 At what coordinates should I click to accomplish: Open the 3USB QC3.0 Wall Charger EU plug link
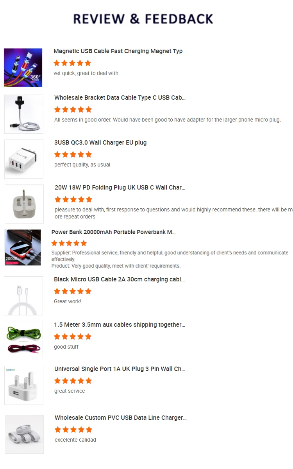tap(100, 143)
